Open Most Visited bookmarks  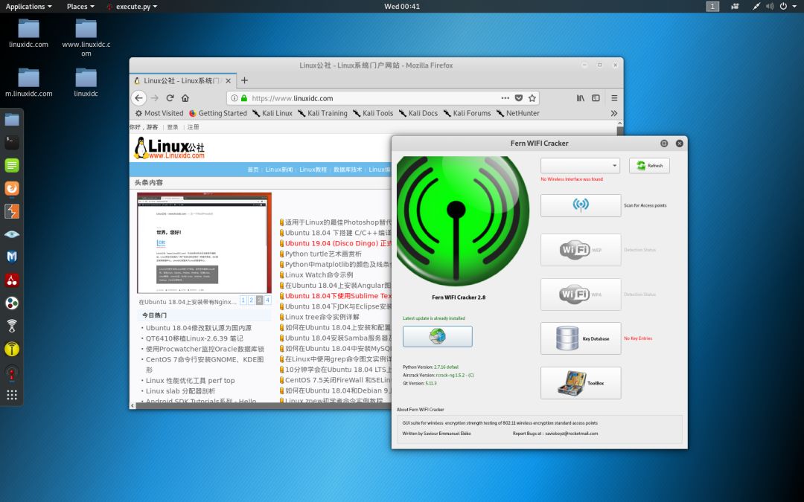point(159,113)
